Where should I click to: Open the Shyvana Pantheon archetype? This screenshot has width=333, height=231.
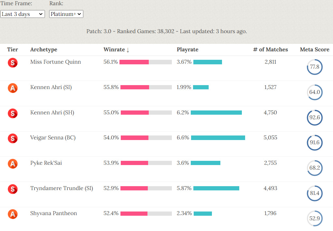pyautogui.click(x=53, y=213)
